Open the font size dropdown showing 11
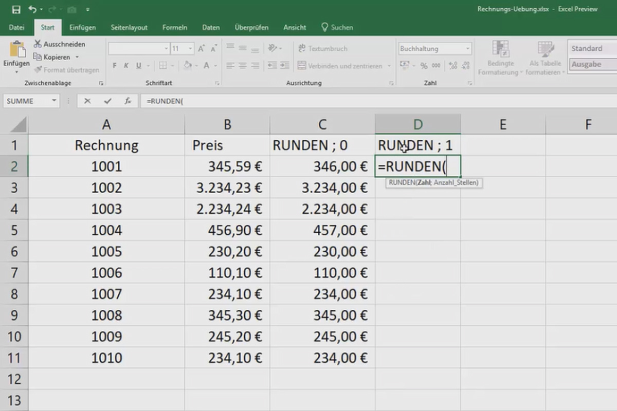 [x=181, y=48]
